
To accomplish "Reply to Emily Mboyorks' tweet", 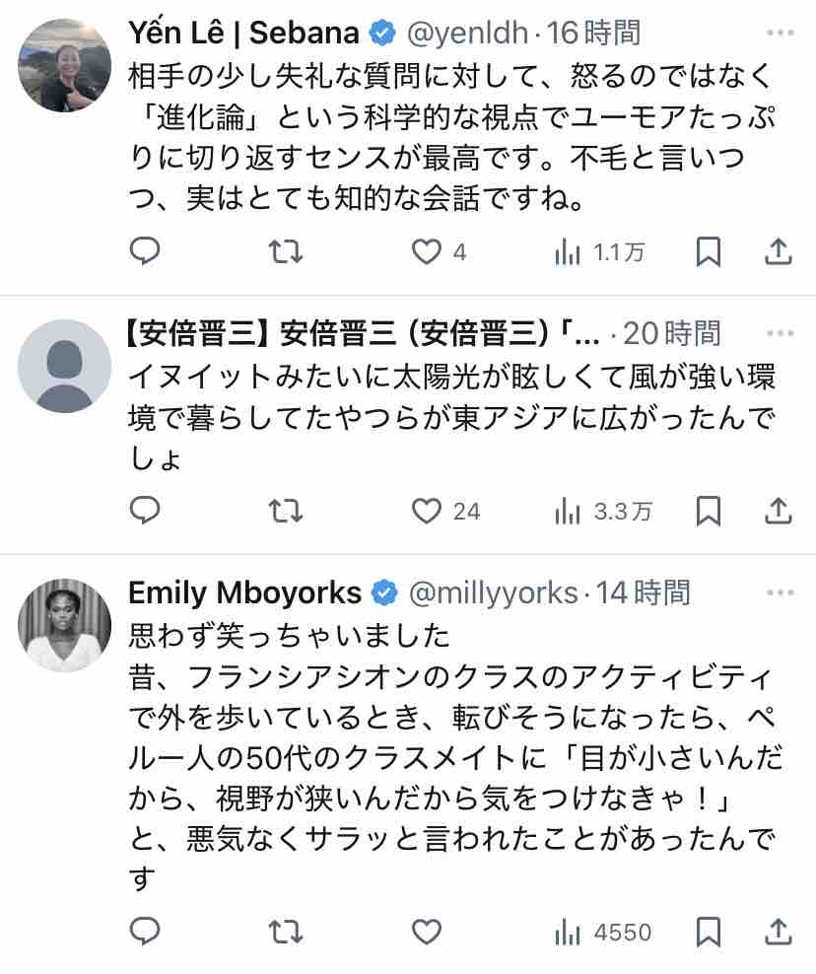I will [x=145, y=931].
